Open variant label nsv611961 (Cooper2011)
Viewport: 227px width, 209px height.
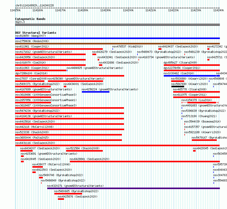tap(32, 46)
